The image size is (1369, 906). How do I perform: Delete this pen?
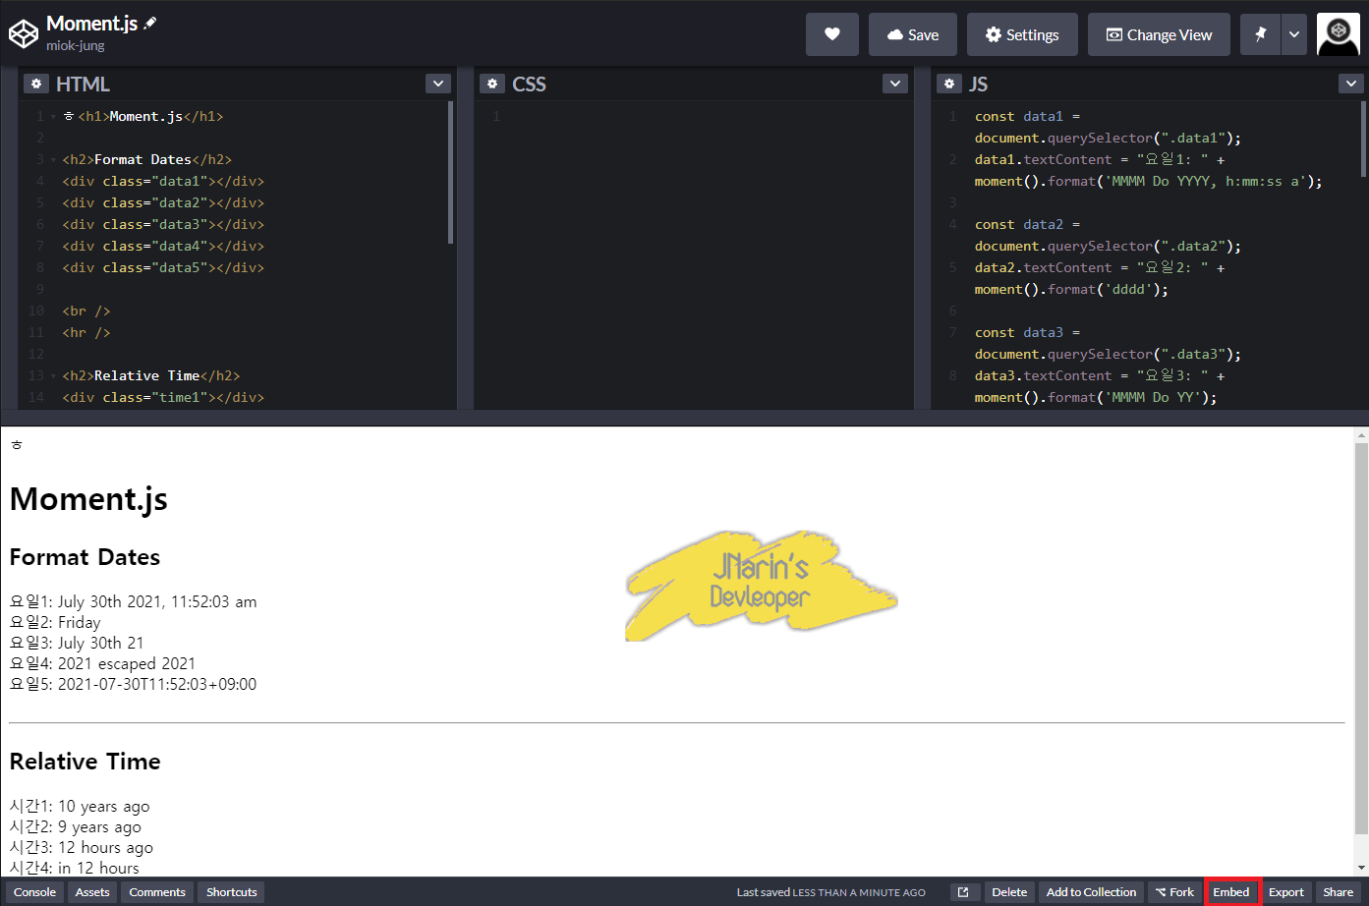tap(1009, 892)
